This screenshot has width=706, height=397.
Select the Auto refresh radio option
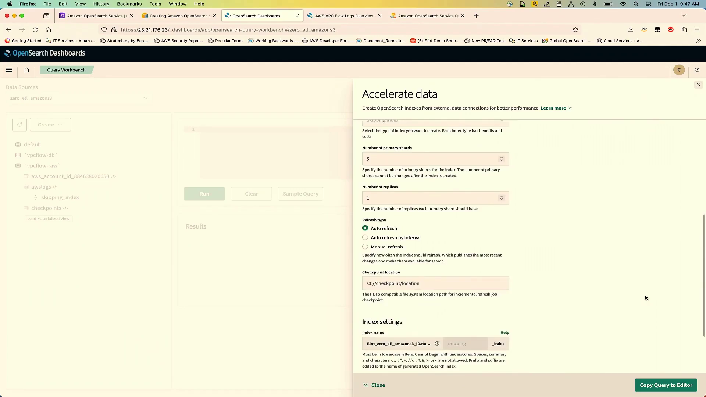pyautogui.click(x=365, y=228)
